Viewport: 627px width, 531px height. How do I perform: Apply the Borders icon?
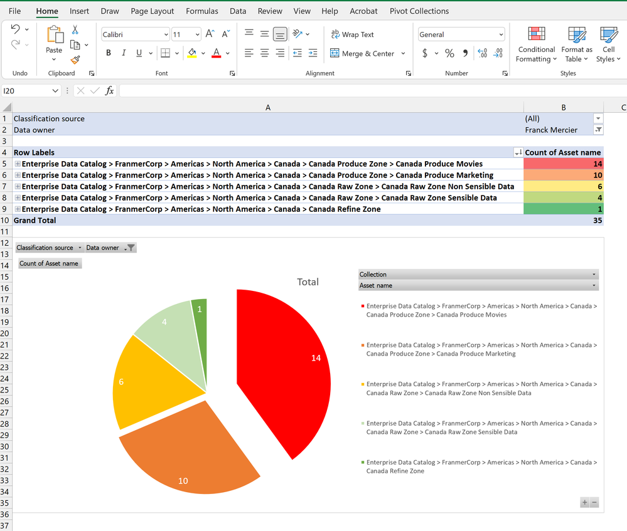pos(165,53)
